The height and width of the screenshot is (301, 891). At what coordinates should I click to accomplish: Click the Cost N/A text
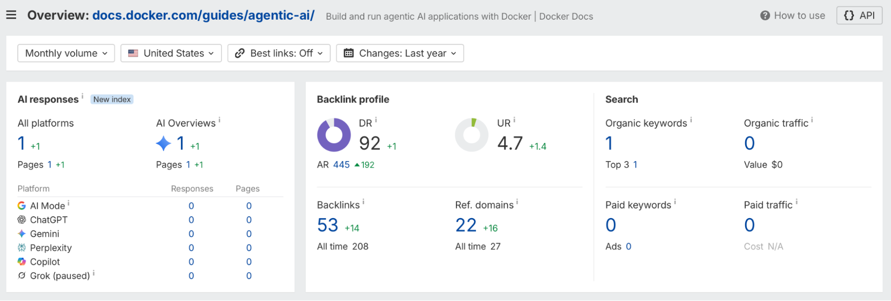click(764, 247)
